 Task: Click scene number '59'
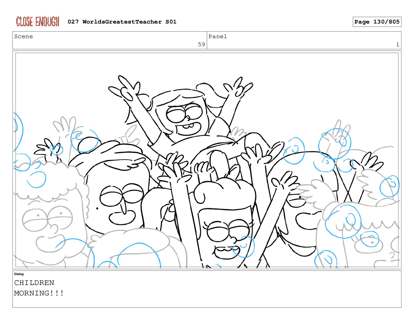coord(202,44)
